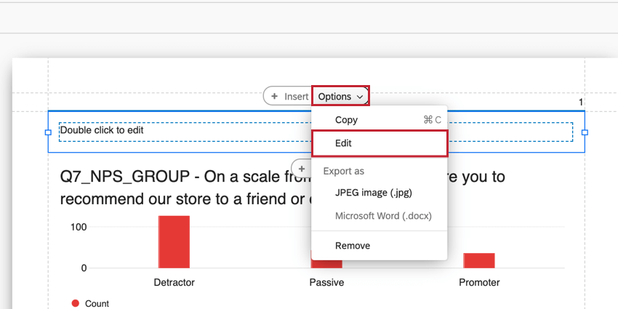Toggle the Count legend red dot
Screen dimensions: 618x309
coord(76,303)
